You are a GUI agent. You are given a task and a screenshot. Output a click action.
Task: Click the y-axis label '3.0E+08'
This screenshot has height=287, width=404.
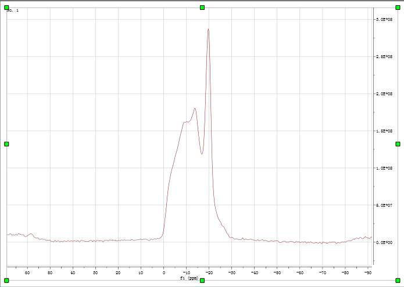[x=384, y=20]
